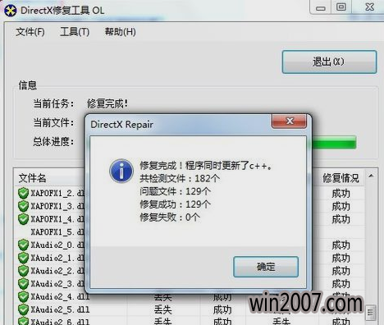
Task: Click the 退出(X) button
Action: pyautogui.click(x=329, y=62)
